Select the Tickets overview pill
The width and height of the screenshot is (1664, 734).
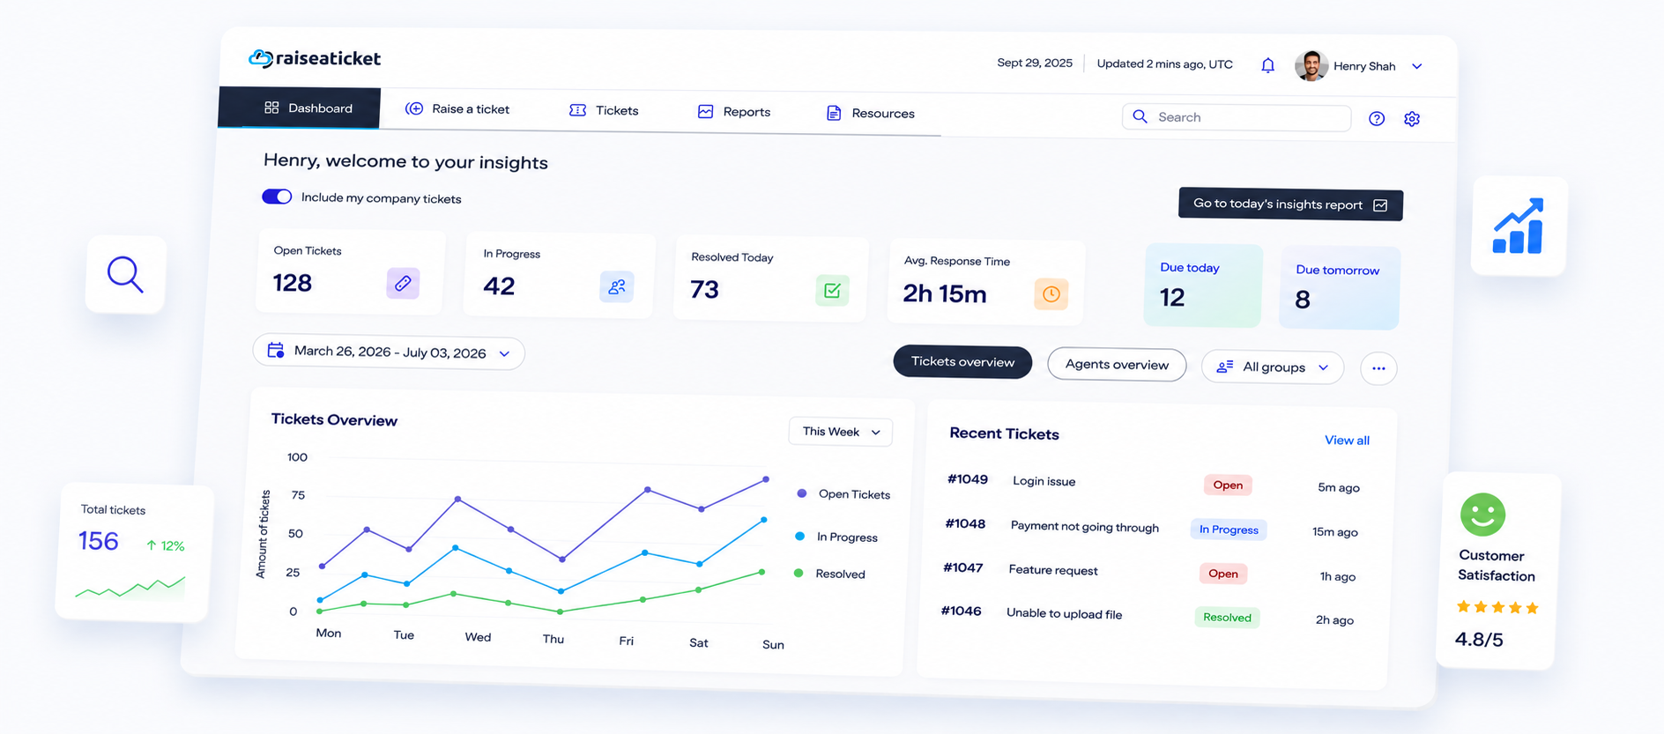pos(962,362)
